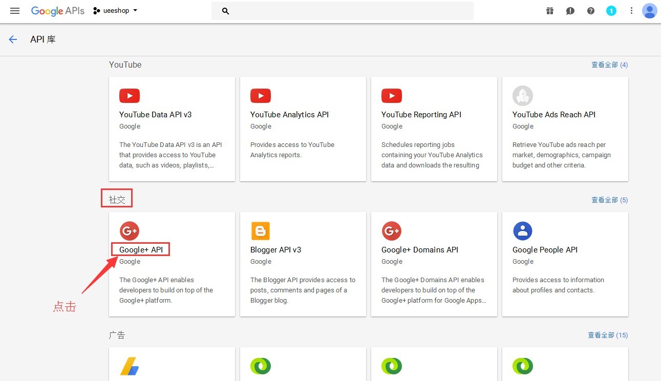Image resolution: width=661 pixels, height=381 pixels.
Task: Click the 广告 section heading
Action: (x=117, y=335)
